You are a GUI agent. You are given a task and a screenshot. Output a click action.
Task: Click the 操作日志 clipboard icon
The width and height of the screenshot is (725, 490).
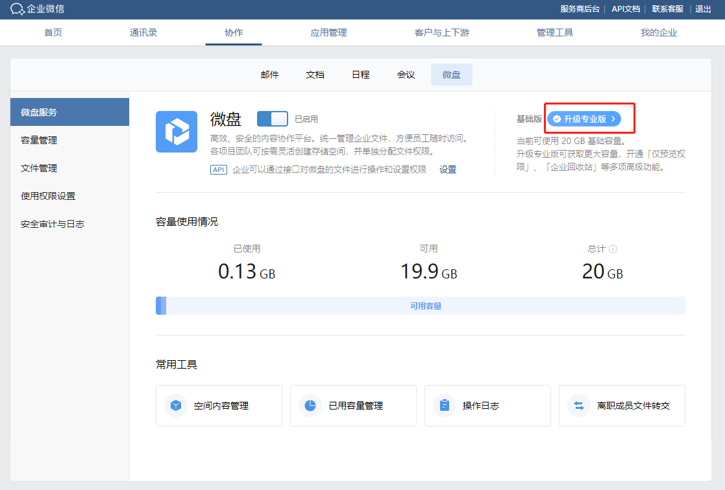[445, 406]
